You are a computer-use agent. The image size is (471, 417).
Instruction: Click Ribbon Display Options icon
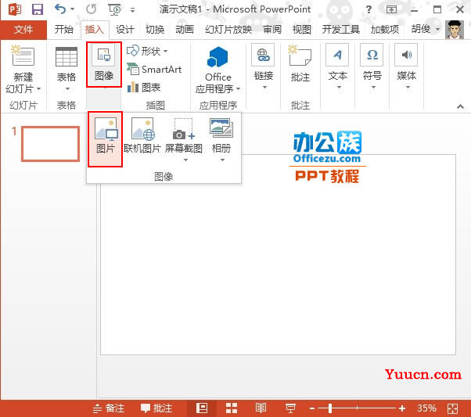(x=391, y=9)
